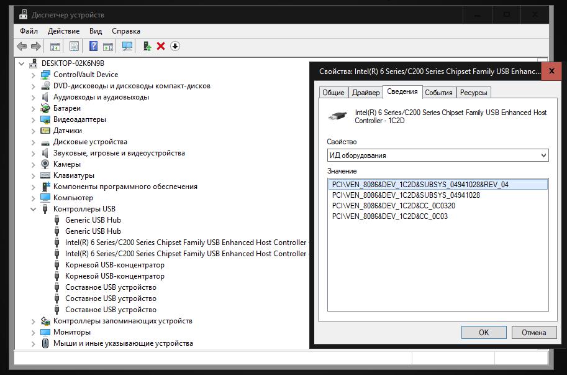Click the Клавиатуры keyboard icon
Viewport: 567px width, 375px height.
[45, 175]
